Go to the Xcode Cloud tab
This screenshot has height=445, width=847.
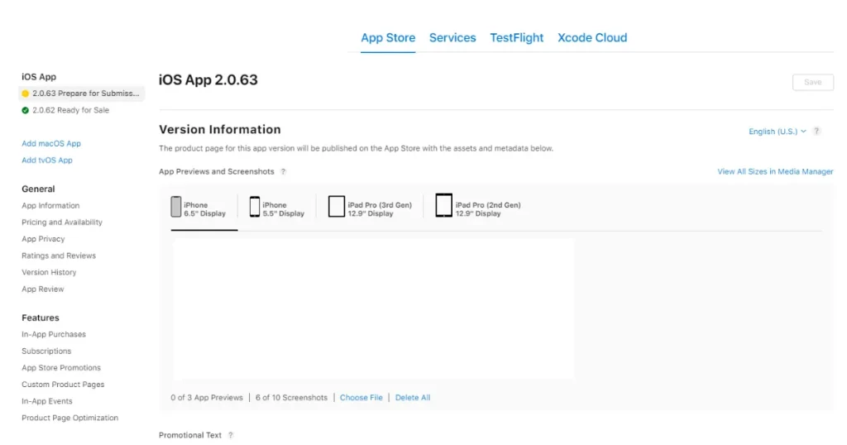[592, 38]
